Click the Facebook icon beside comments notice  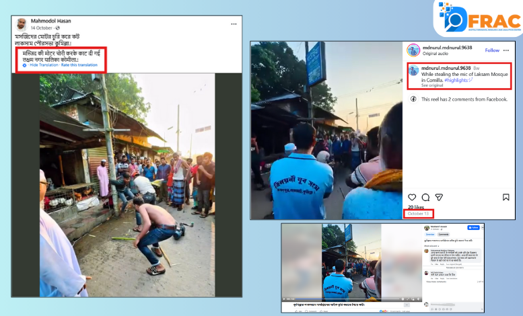tap(413, 99)
